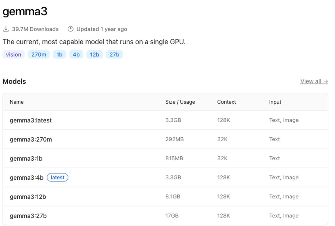This screenshot has height=226, width=335.
Task: Click the model description sentence about single GPU
Action: pos(94,42)
